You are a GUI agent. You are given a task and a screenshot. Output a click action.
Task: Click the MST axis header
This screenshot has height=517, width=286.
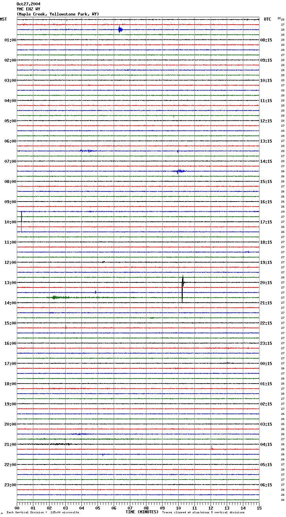(3, 19)
